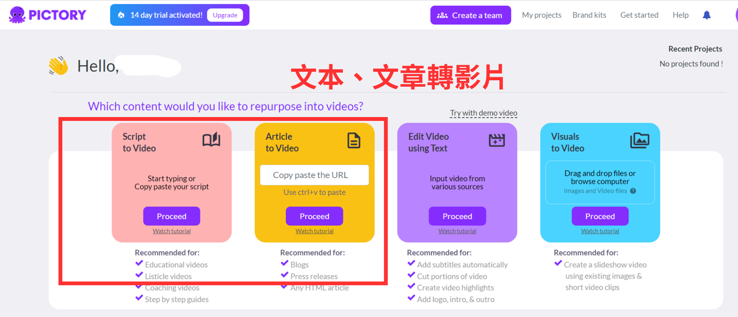
Task: Click the Article to Video document icon
Action: pos(354,140)
